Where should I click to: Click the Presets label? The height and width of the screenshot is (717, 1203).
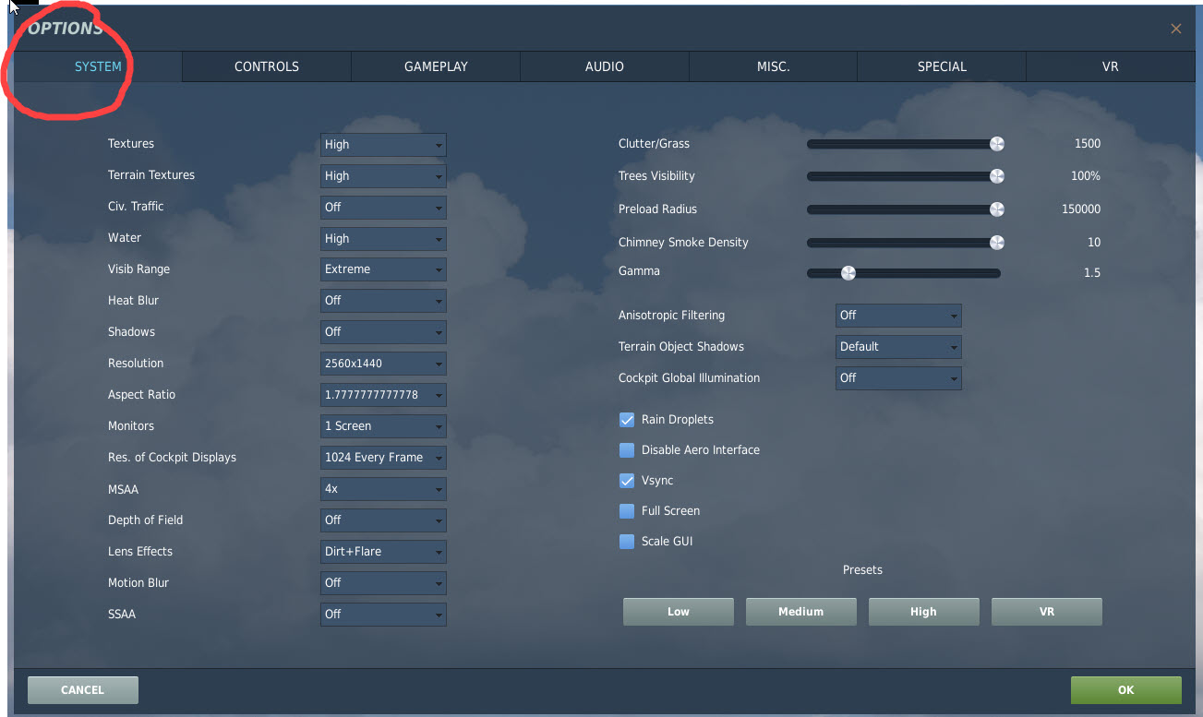pyautogui.click(x=862, y=570)
